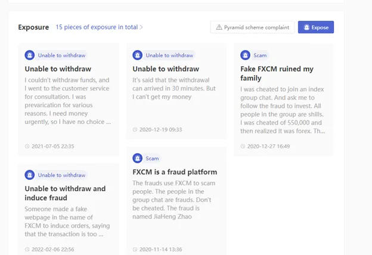Screen dimensions: 372x255
Task: Open title of the 2021-07-05 Unable to withdraw card
Action: (x=58, y=69)
